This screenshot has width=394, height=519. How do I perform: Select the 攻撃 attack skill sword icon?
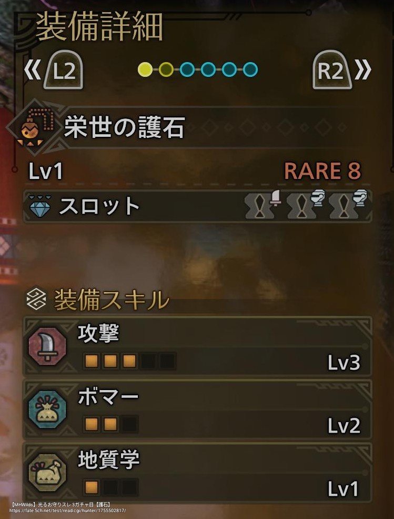pos(47,346)
